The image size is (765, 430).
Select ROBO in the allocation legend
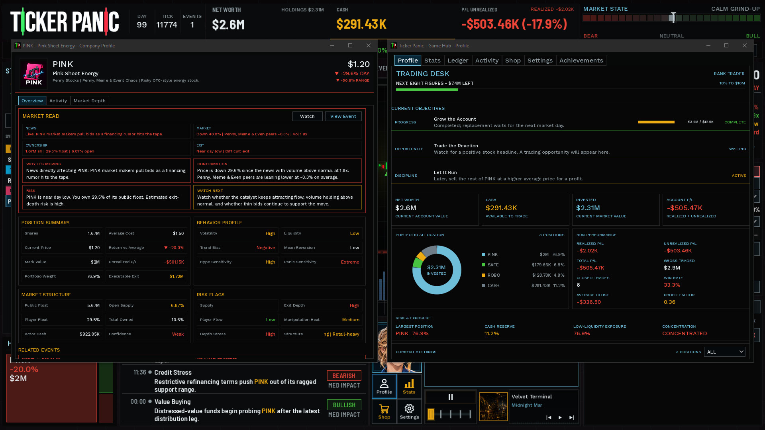click(x=523, y=275)
